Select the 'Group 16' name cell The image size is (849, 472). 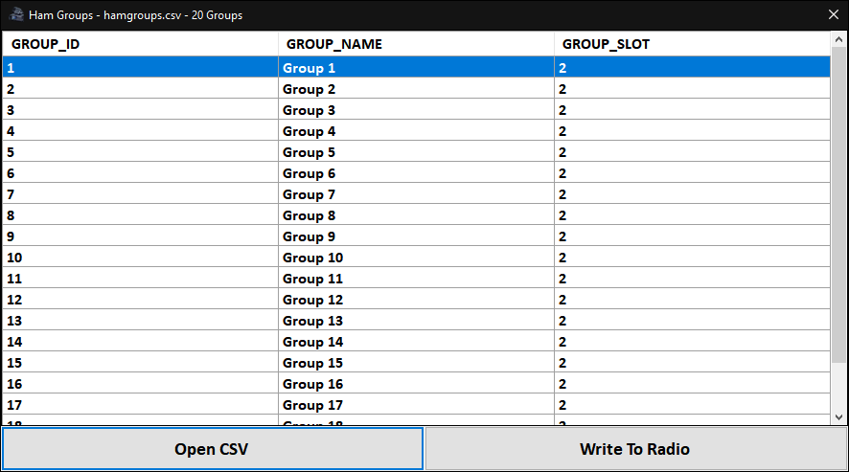(417, 384)
